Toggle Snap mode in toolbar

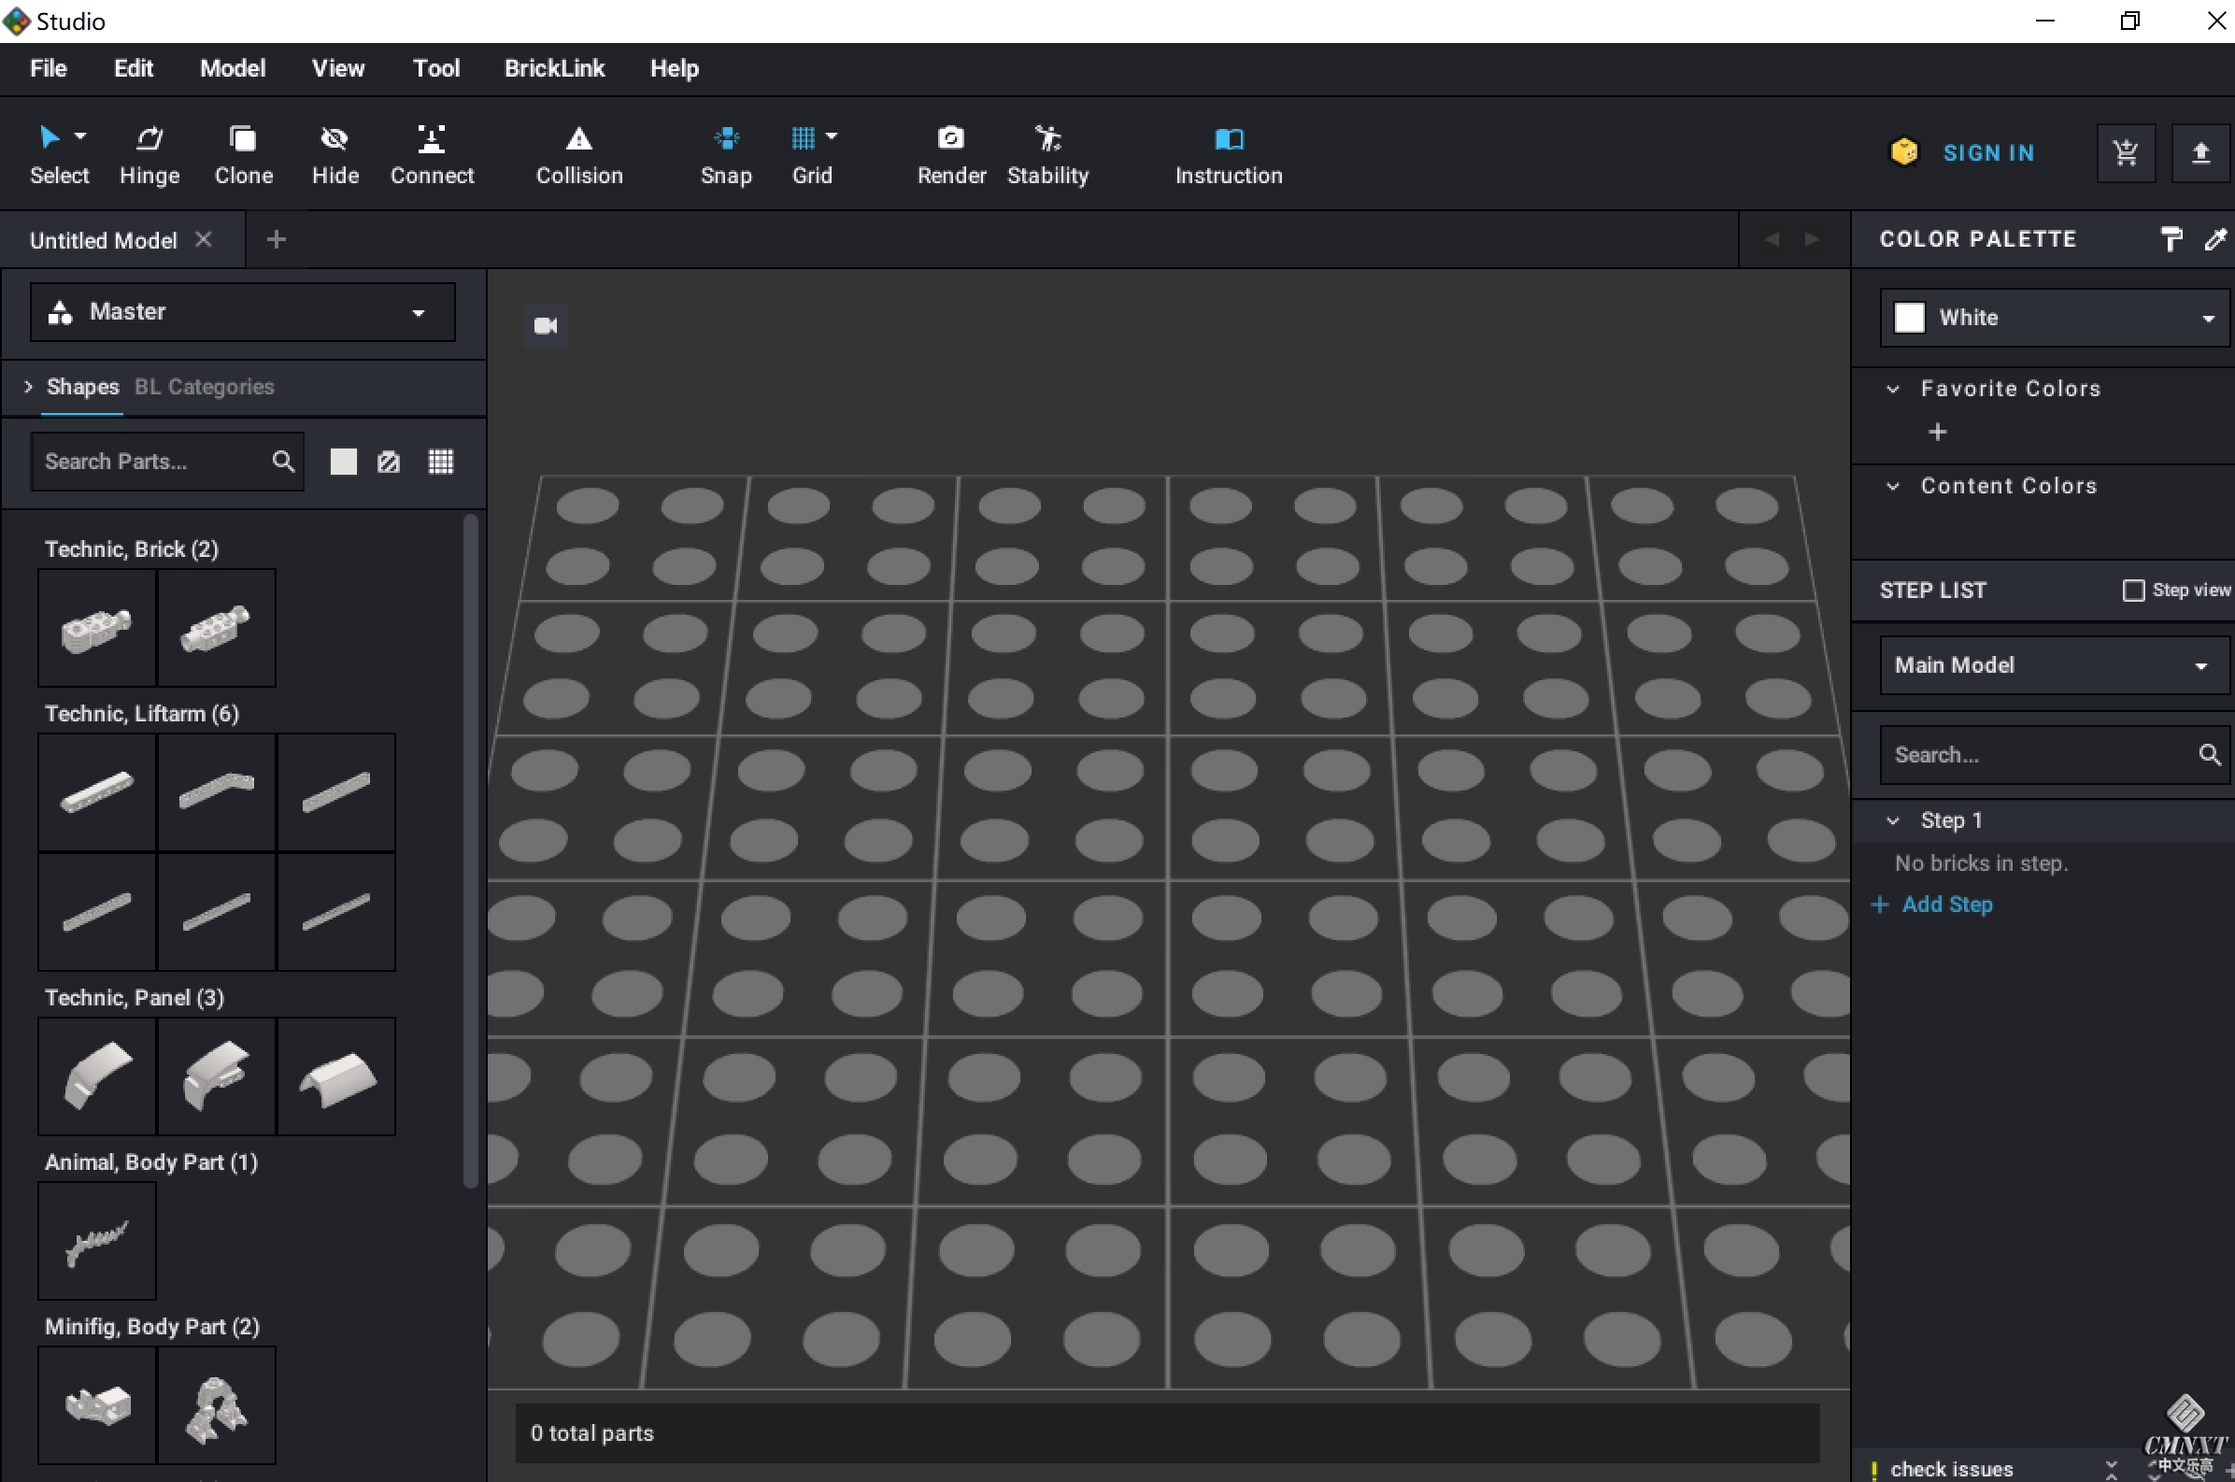pyautogui.click(x=726, y=154)
